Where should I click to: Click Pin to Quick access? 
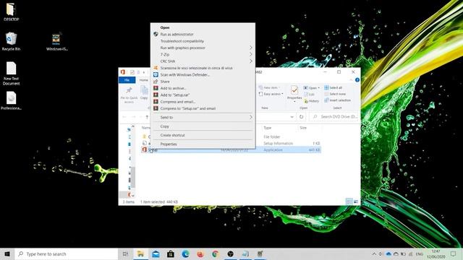coord(129,95)
